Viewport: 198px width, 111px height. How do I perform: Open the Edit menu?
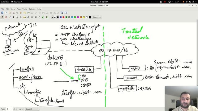pos(7,9)
